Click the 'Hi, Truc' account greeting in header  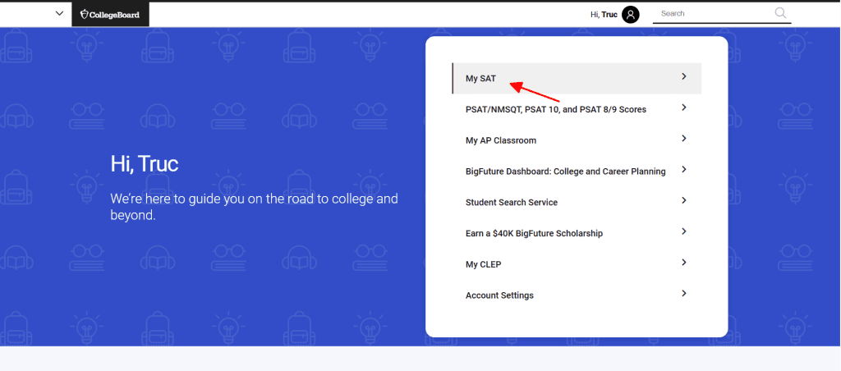604,15
